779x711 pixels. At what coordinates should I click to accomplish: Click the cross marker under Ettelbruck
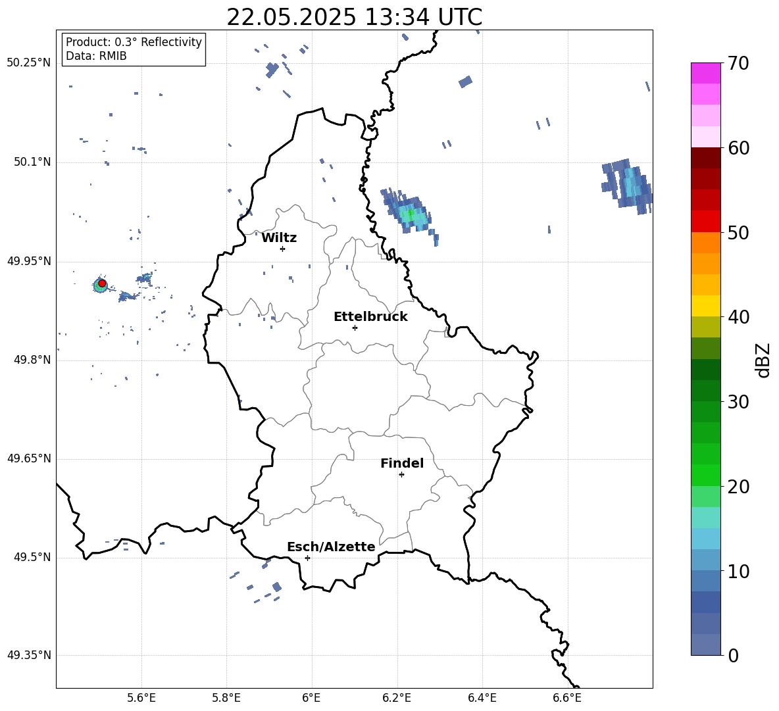[355, 328]
